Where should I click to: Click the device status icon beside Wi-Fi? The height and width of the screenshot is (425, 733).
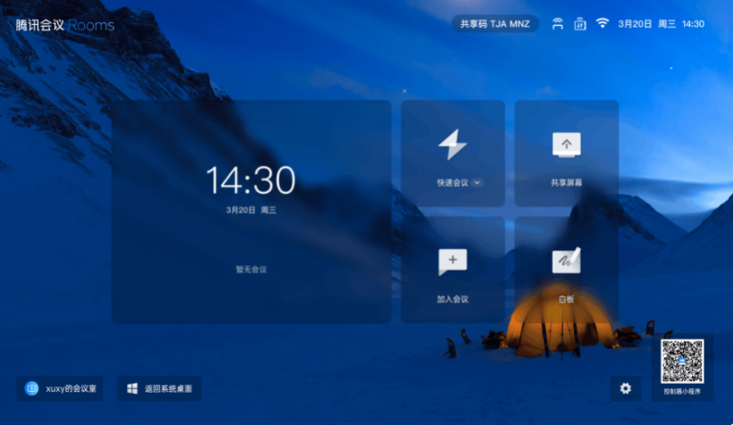pos(579,24)
